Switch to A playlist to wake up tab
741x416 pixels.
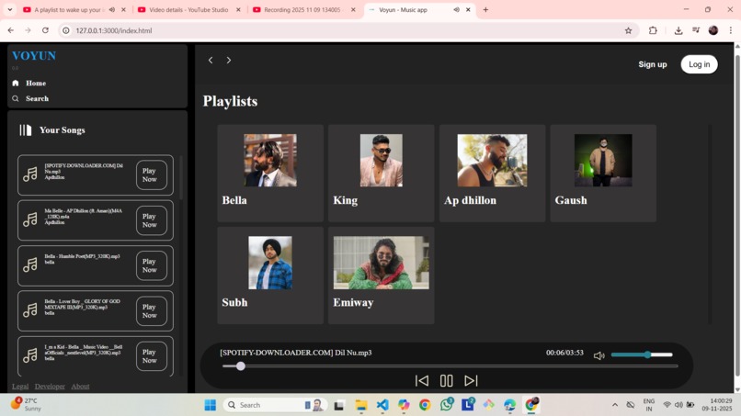(68, 9)
